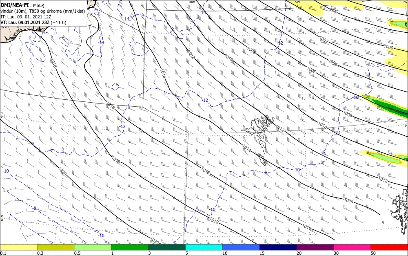Image resolution: width=408 pixels, height=256 pixels.
Task: Click the '30' value under the legend
Action: [336, 253]
